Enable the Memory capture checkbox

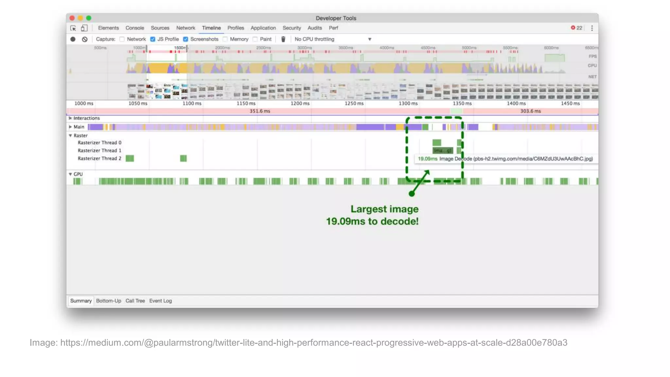225,39
